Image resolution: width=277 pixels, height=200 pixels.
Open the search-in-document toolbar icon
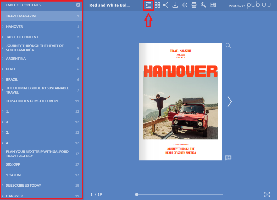[x=203, y=5]
